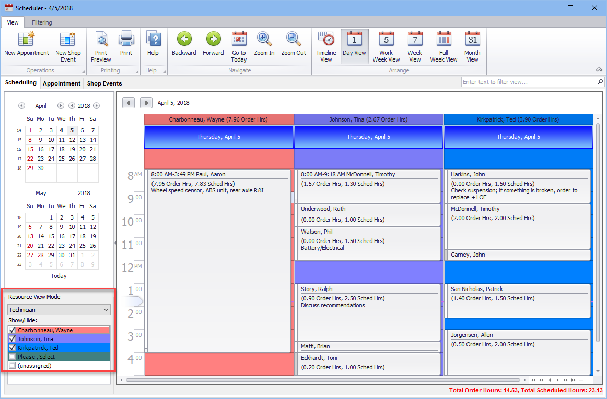Switch to the Shop Events tab
607x399 pixels.
click(x=104, y=83)
